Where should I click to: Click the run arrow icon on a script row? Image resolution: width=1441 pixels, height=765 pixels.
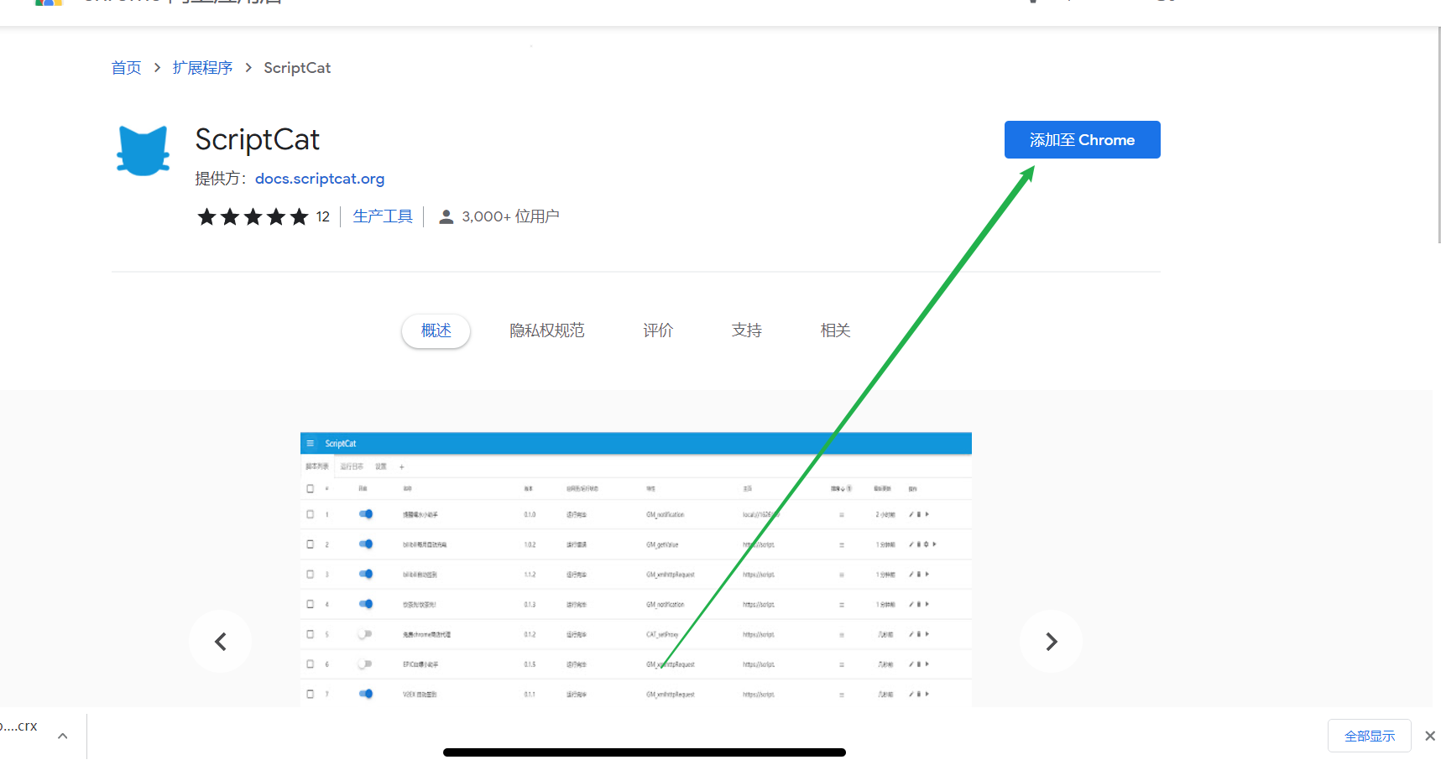click(x=927, y=513)
